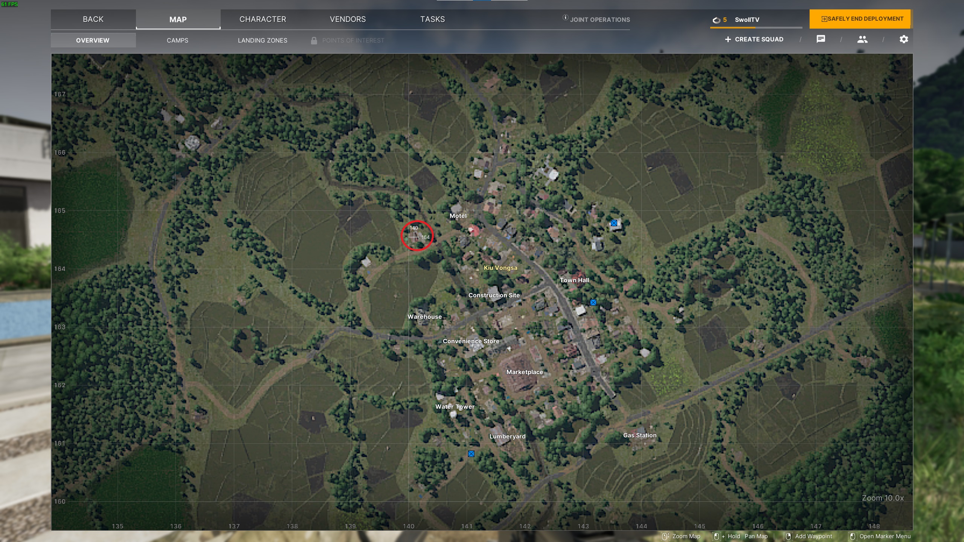
Task: Click the locked Points of Interest padlock
Action: [314, 40]
